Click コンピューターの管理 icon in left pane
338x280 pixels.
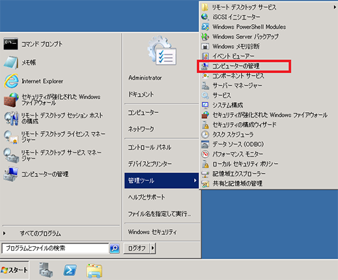point(10,174)
